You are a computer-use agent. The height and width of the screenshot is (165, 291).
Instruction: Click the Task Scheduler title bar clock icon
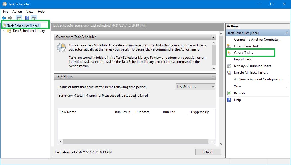point(4,4)
